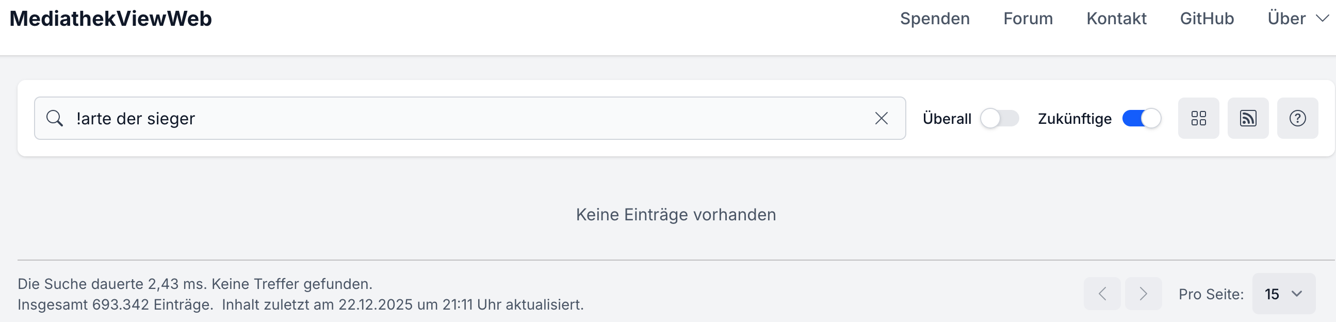Click the Zukünftige text label
The height and width of the screenshot is (322, 1336).
coord(1074,119)
